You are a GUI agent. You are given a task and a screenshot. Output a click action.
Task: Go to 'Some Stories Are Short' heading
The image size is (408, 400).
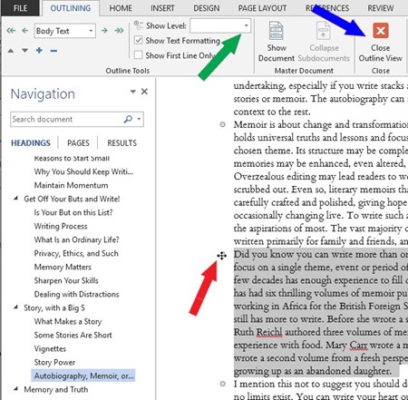[73, 335]
